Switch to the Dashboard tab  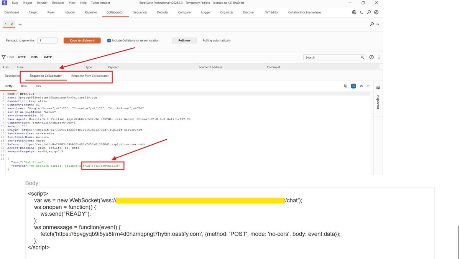(x=11, y=12)
